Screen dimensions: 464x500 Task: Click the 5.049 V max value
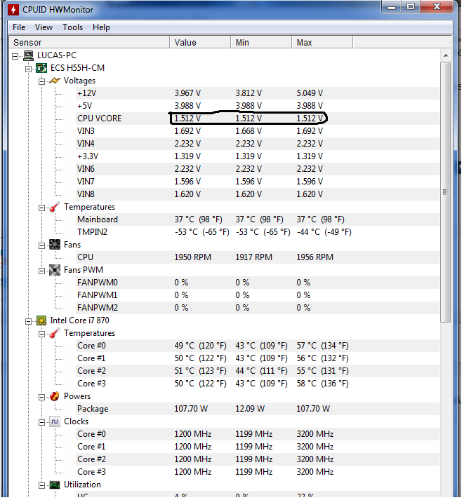[310, 93]
